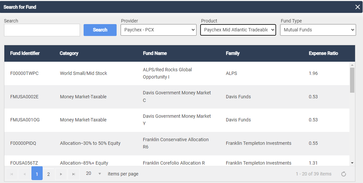Focus the Search text input field
This screenshot has height=183, width=363.
42,30
